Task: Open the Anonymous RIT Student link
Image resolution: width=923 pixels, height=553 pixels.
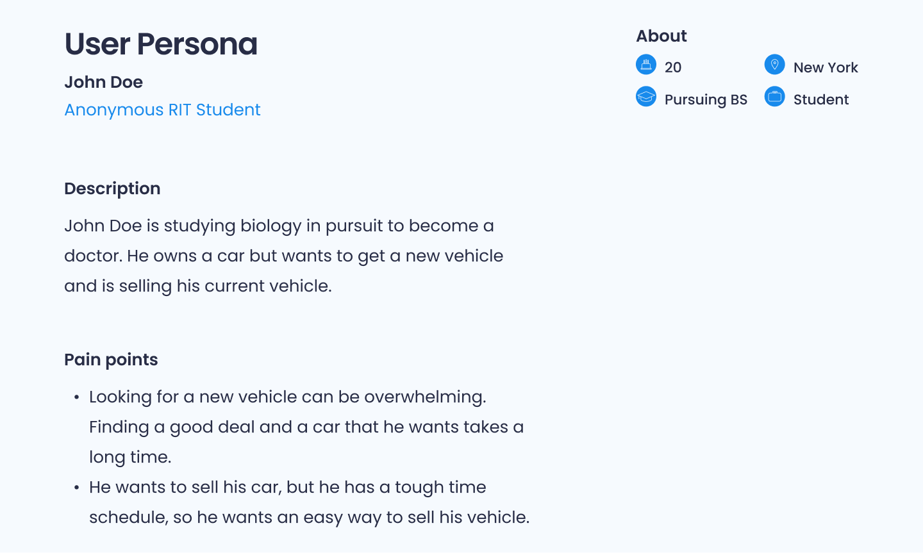Action: tap(162, 110)
